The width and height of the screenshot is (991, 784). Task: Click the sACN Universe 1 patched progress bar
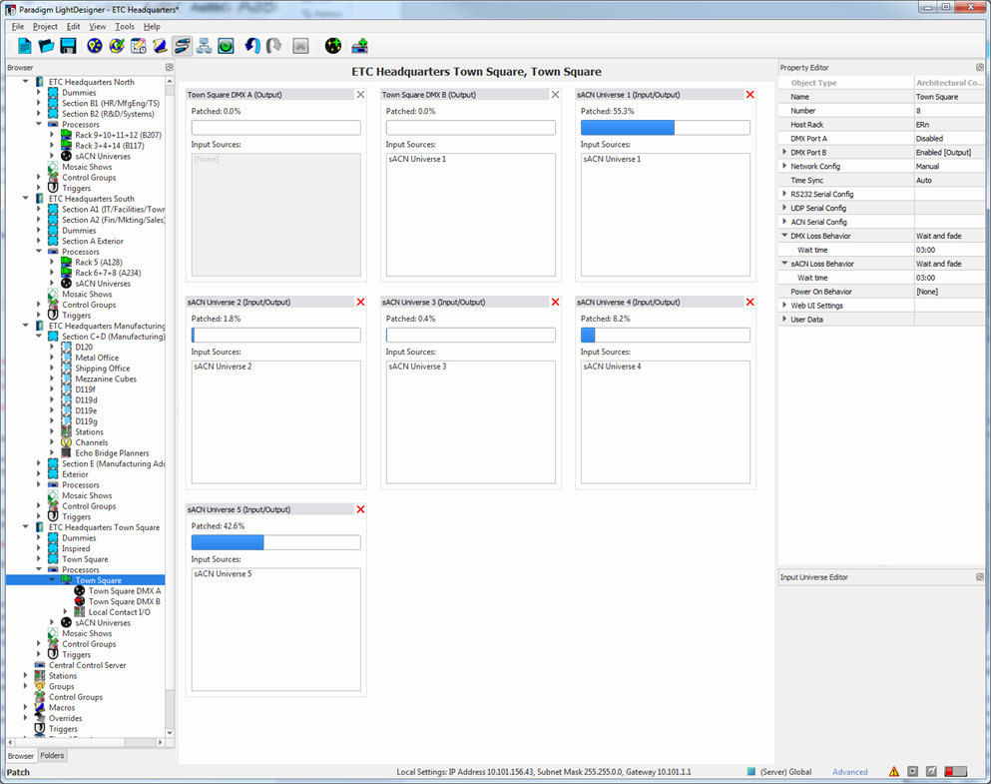click(665, 128)
